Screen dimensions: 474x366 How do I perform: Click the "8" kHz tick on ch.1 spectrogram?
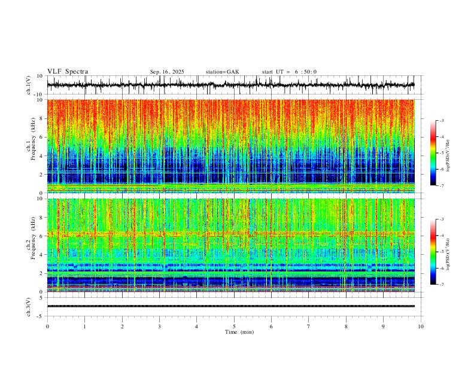(x=41, y=118)
